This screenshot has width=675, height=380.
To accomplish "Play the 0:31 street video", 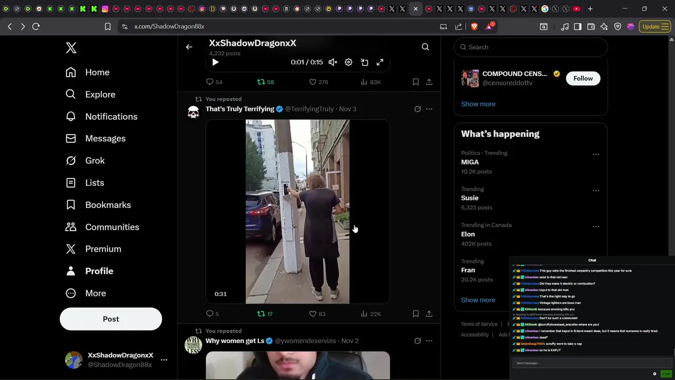I will 297,212.
